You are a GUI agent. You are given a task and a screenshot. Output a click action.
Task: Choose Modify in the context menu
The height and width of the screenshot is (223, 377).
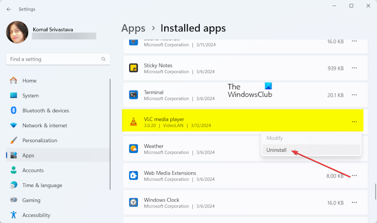click(x=275, y=138)
